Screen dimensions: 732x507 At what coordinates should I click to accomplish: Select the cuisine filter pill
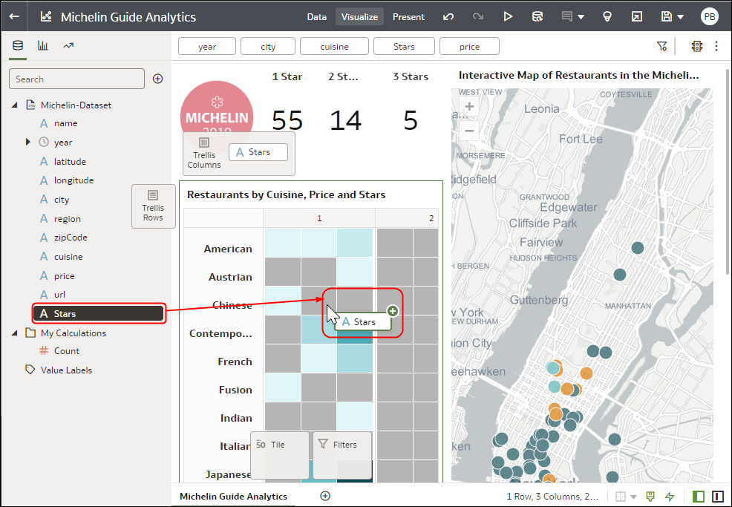(334, 46)
